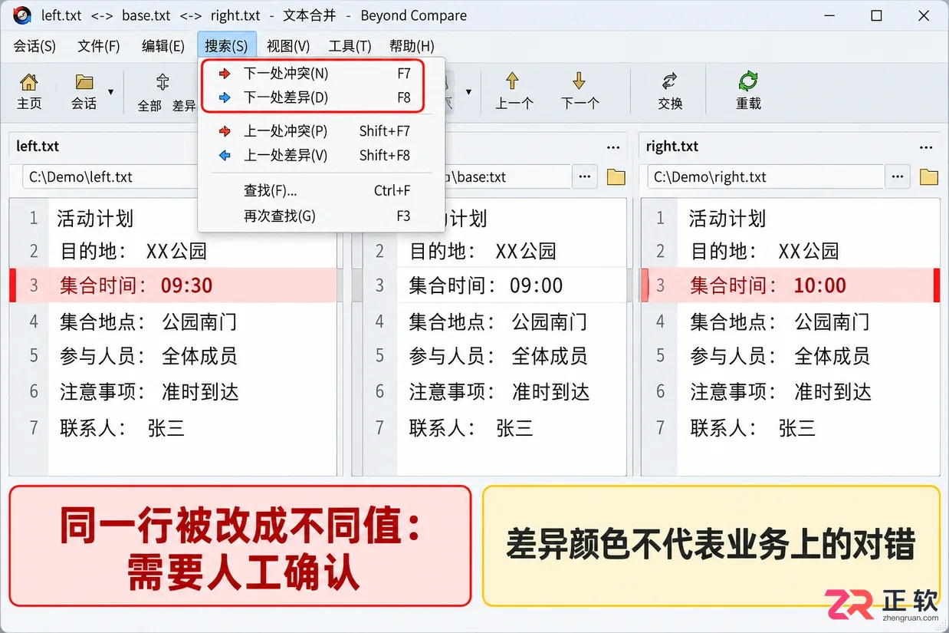This screenshot has height=633, width=949.
Task: Click browse button beside base.txt path
Action: coord(585,176)
